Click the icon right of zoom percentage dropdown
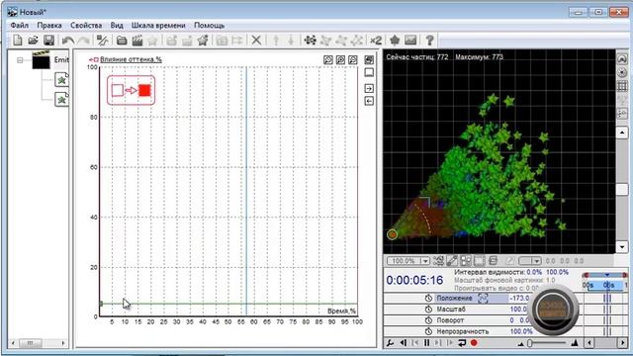Viewport: 633px width, 356px height. pyautogui.click(x=438, y=261)
